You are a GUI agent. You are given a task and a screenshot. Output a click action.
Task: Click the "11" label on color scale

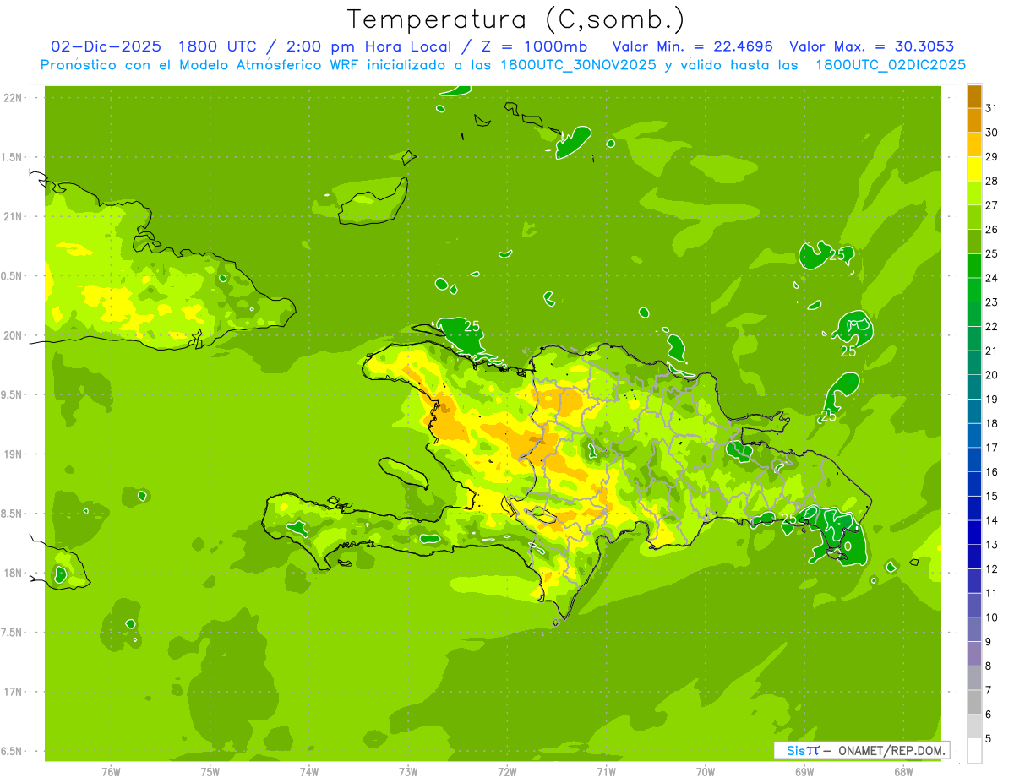click(x=991, y=592)
